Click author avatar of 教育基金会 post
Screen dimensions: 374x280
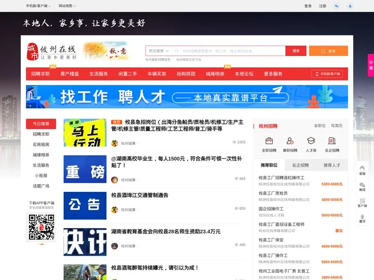(114, 246)
